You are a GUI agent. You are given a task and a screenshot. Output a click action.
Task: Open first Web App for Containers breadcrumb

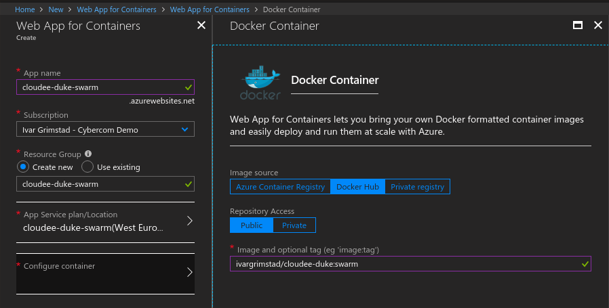pyautogui.click(x=117, y=9)
